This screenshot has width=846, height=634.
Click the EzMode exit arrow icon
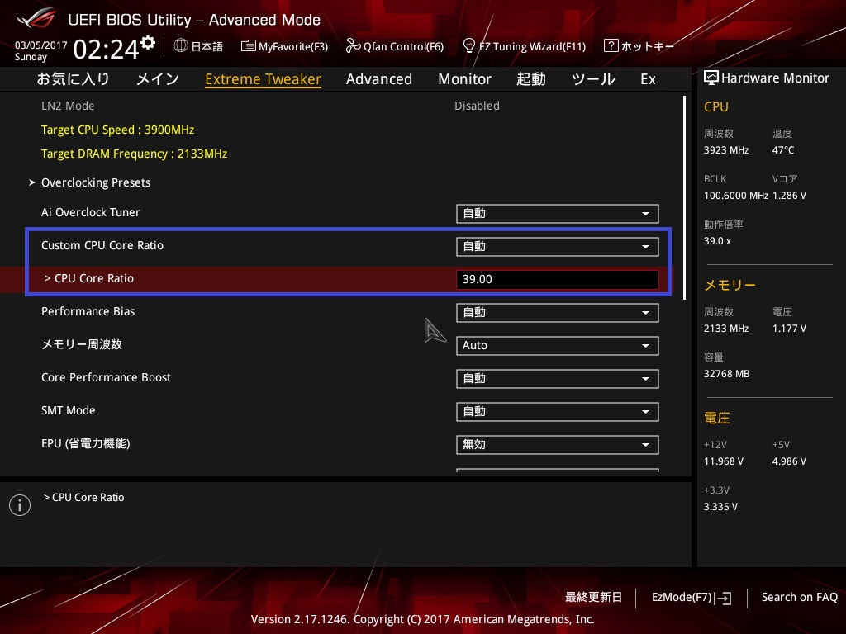pyautogui.click(x=724, y=598)
